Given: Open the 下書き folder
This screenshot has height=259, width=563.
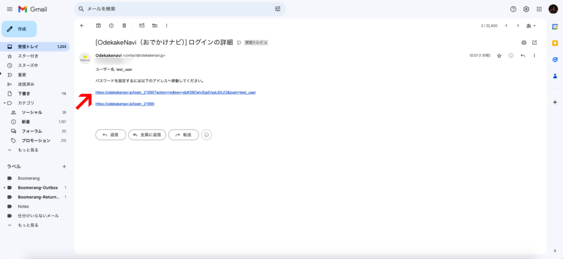Looking at the screenshot, I should 25,93.
